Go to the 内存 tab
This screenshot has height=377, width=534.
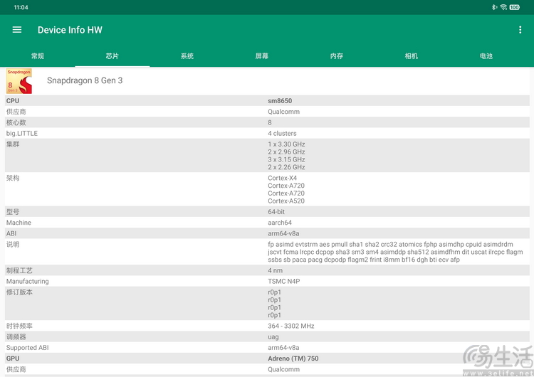coord(337,56)
